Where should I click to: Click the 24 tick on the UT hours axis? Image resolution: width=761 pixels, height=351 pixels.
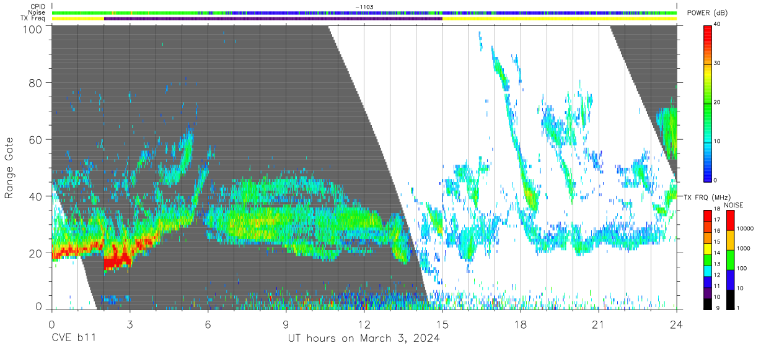pos(676,324)
